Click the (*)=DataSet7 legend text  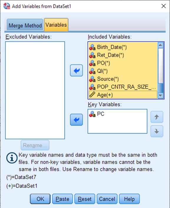pos(21,177)
